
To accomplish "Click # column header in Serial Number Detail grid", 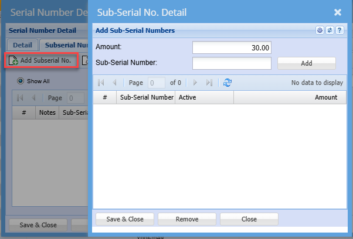I will pos(24,112).
